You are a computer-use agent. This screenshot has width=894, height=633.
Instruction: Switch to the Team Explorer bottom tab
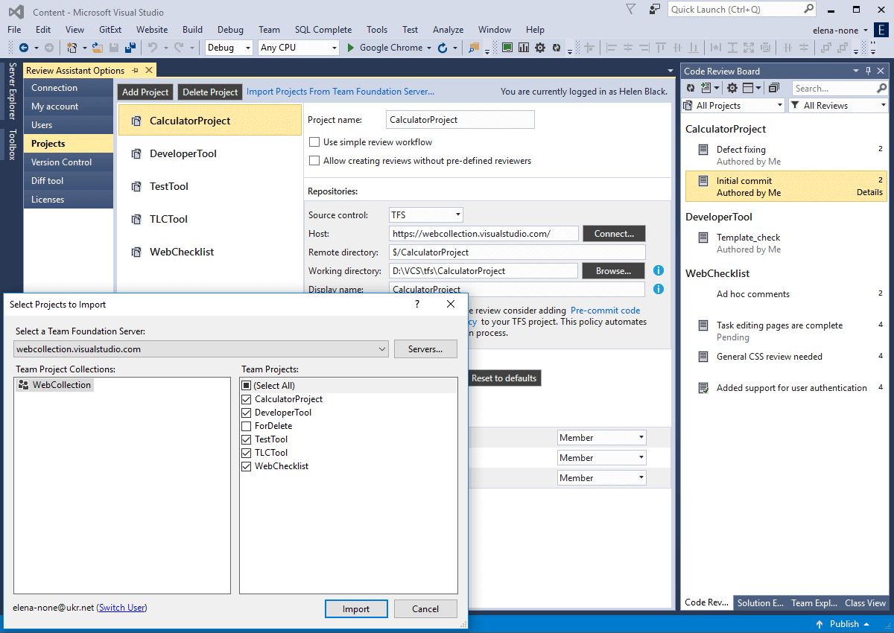point(814,603)
